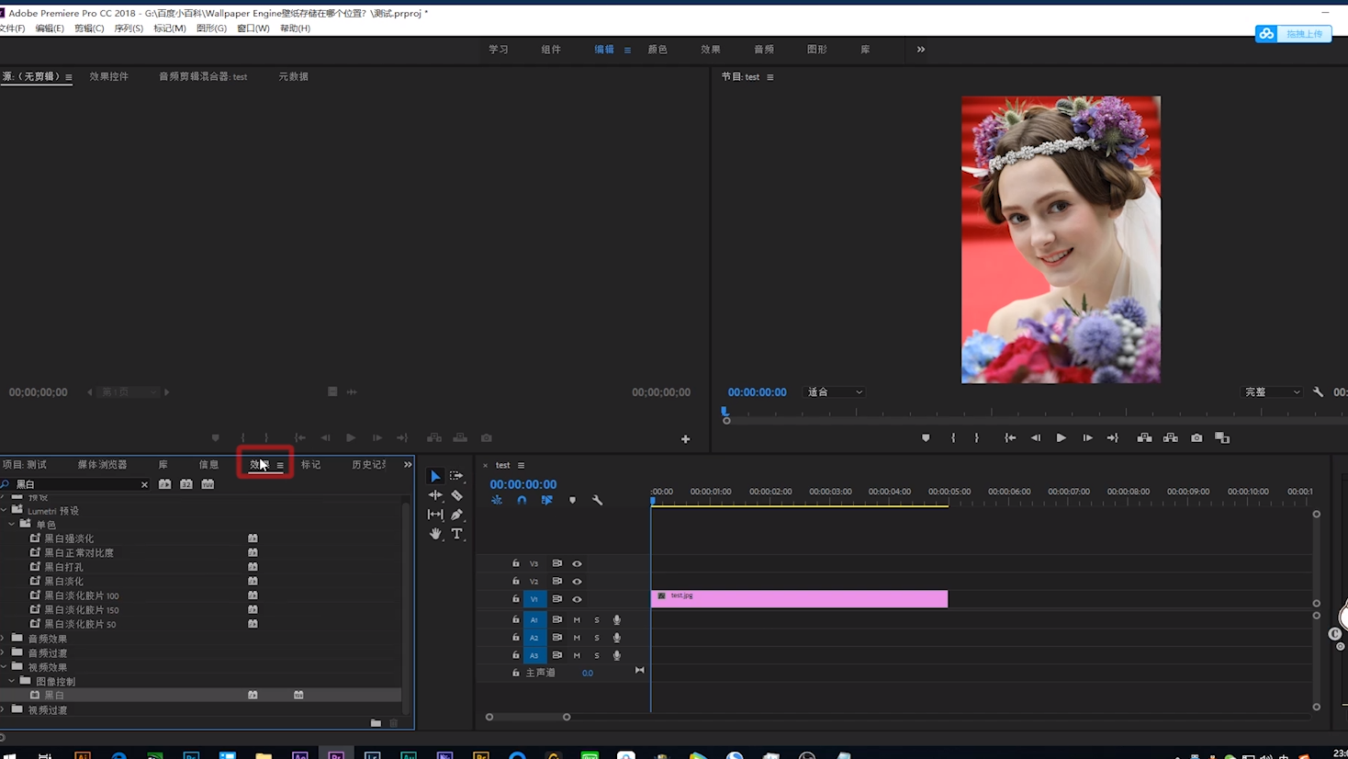Mute audio track A1
The image size is (1348, 759).
[577, 620]
